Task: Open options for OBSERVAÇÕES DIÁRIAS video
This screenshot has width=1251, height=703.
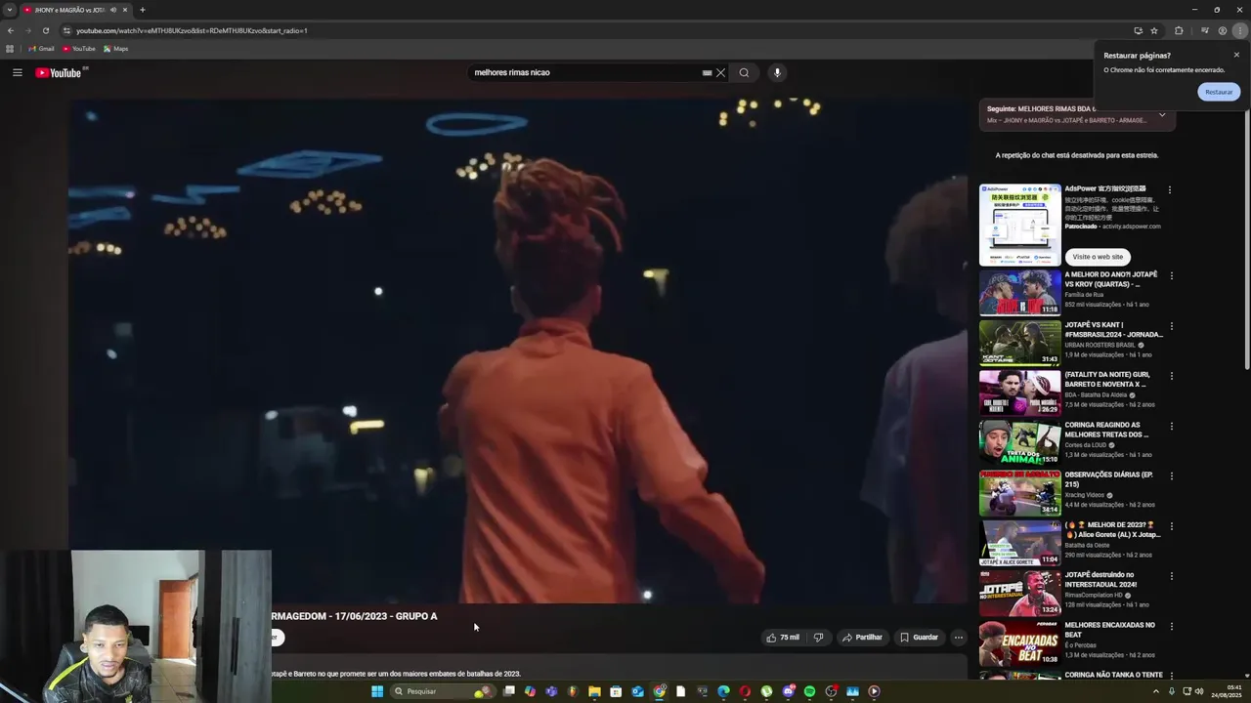Action: (1172, 476)
